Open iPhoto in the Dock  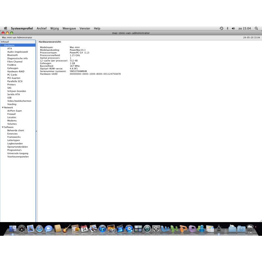point(111,229)
